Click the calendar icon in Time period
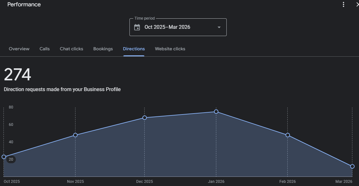 137,27
